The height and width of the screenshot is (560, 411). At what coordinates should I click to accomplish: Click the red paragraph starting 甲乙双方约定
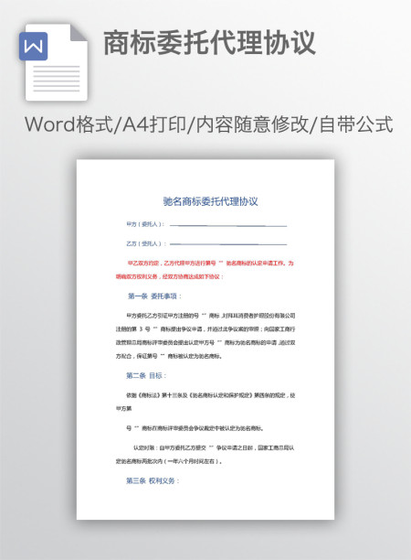pyautogui.click(x=205, y=270)
